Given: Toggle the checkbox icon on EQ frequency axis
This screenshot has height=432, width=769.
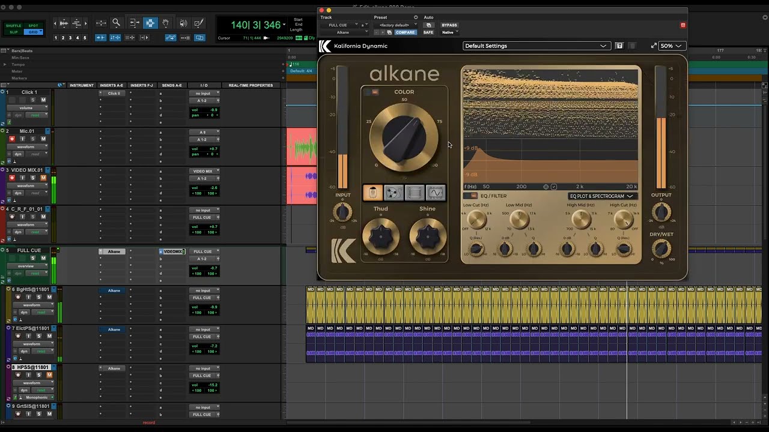Looking at the screenshot, I should (x=554, y=187).
